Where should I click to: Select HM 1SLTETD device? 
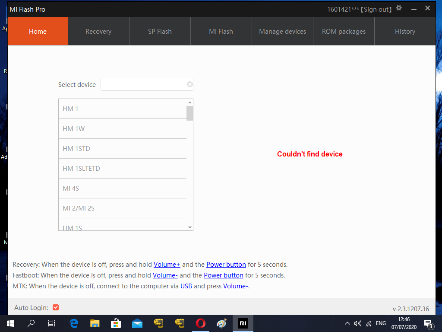(x=123, y=169)
